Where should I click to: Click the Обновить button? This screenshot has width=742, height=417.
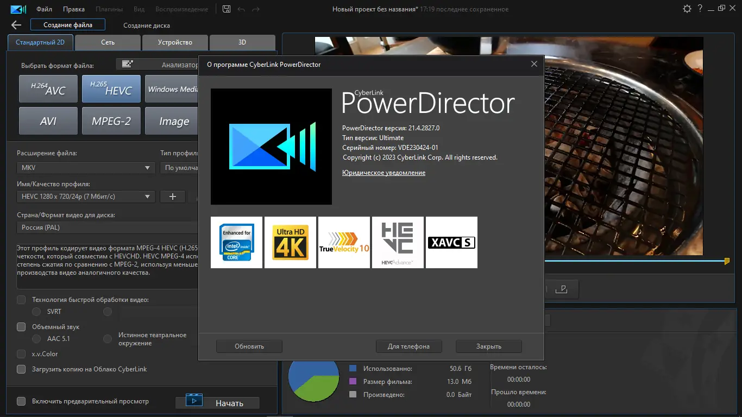click(249, 346)
